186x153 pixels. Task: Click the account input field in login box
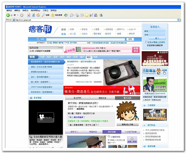(x=157, y=31)
